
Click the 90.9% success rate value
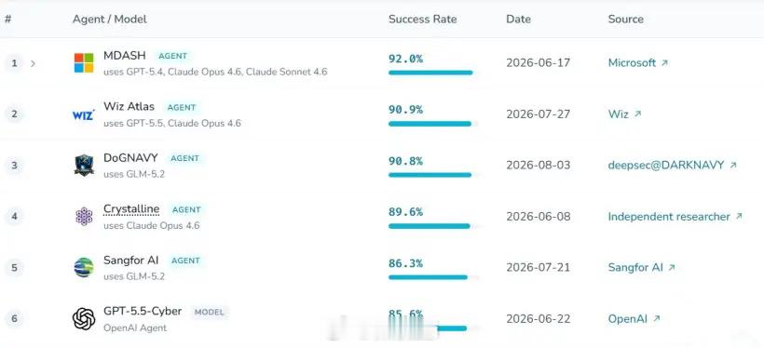(x=405, y=110)
